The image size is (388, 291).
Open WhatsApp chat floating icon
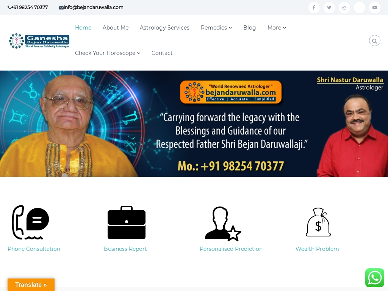[x=375, y=278]
